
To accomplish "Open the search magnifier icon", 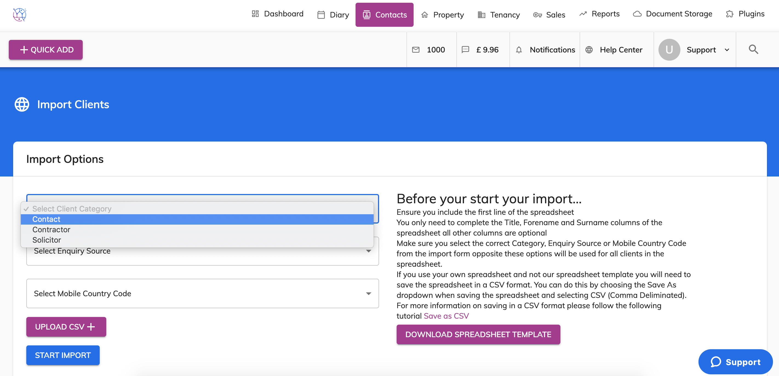I will click(753, 49).
